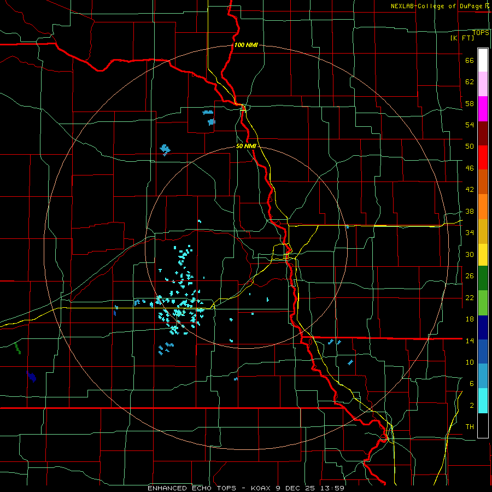
Task: Click the "50" legend value
Action: [x=470, y=147]
